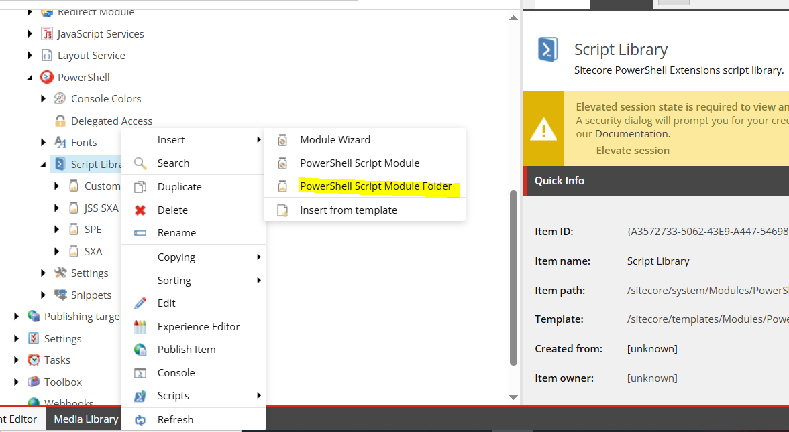Image resolution: width=789 pixels, height=432 pixels.
Task: Open the Sorting submenu
Action: (193, 280)
